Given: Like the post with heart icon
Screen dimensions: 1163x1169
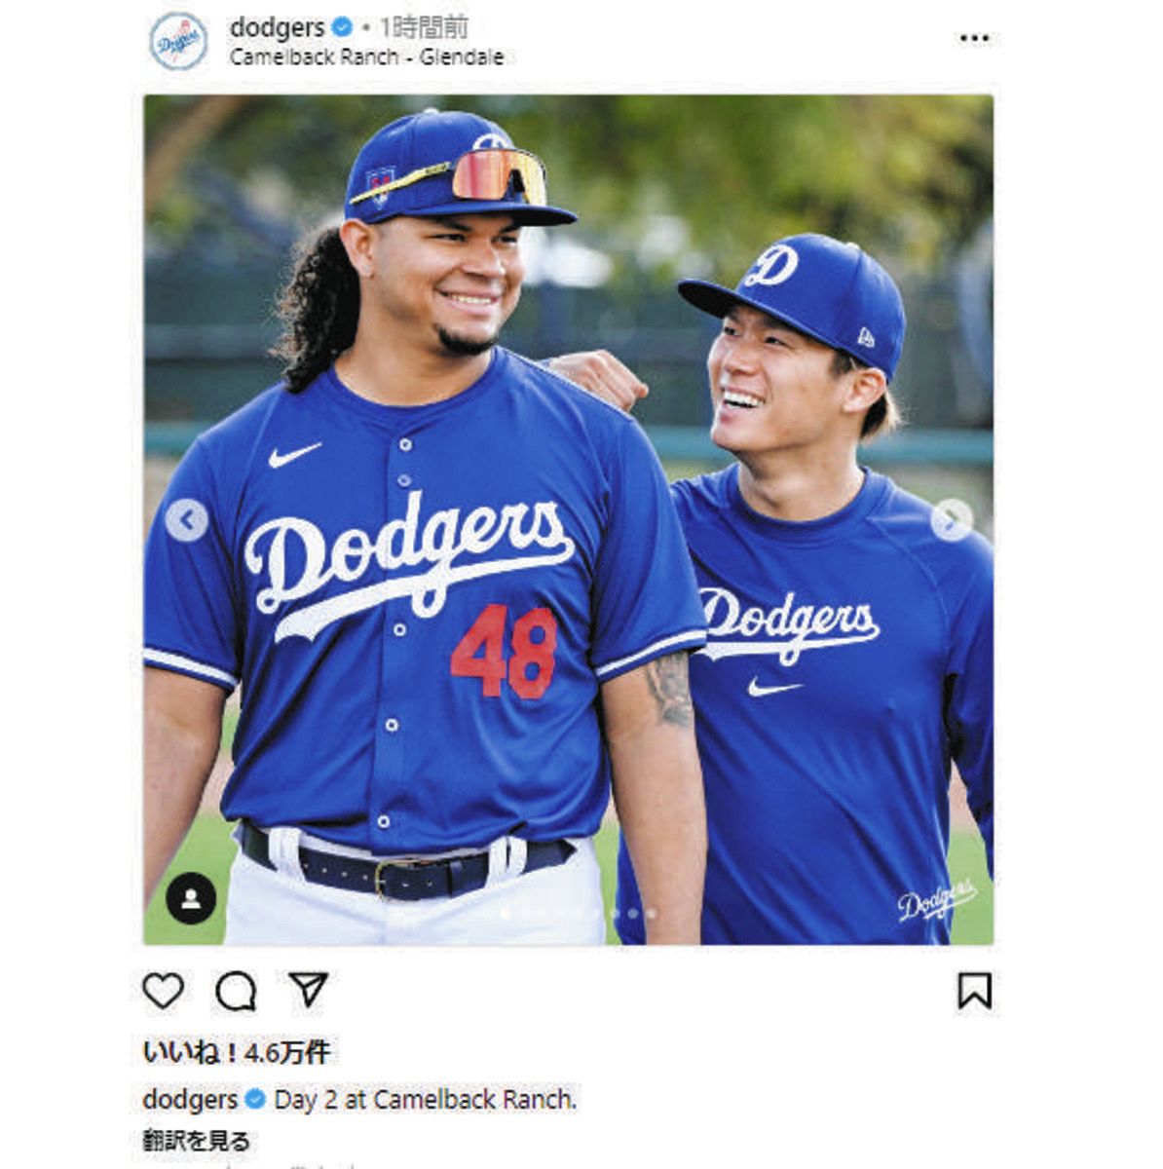Looking at the screenshot, I should pos(163,991).
